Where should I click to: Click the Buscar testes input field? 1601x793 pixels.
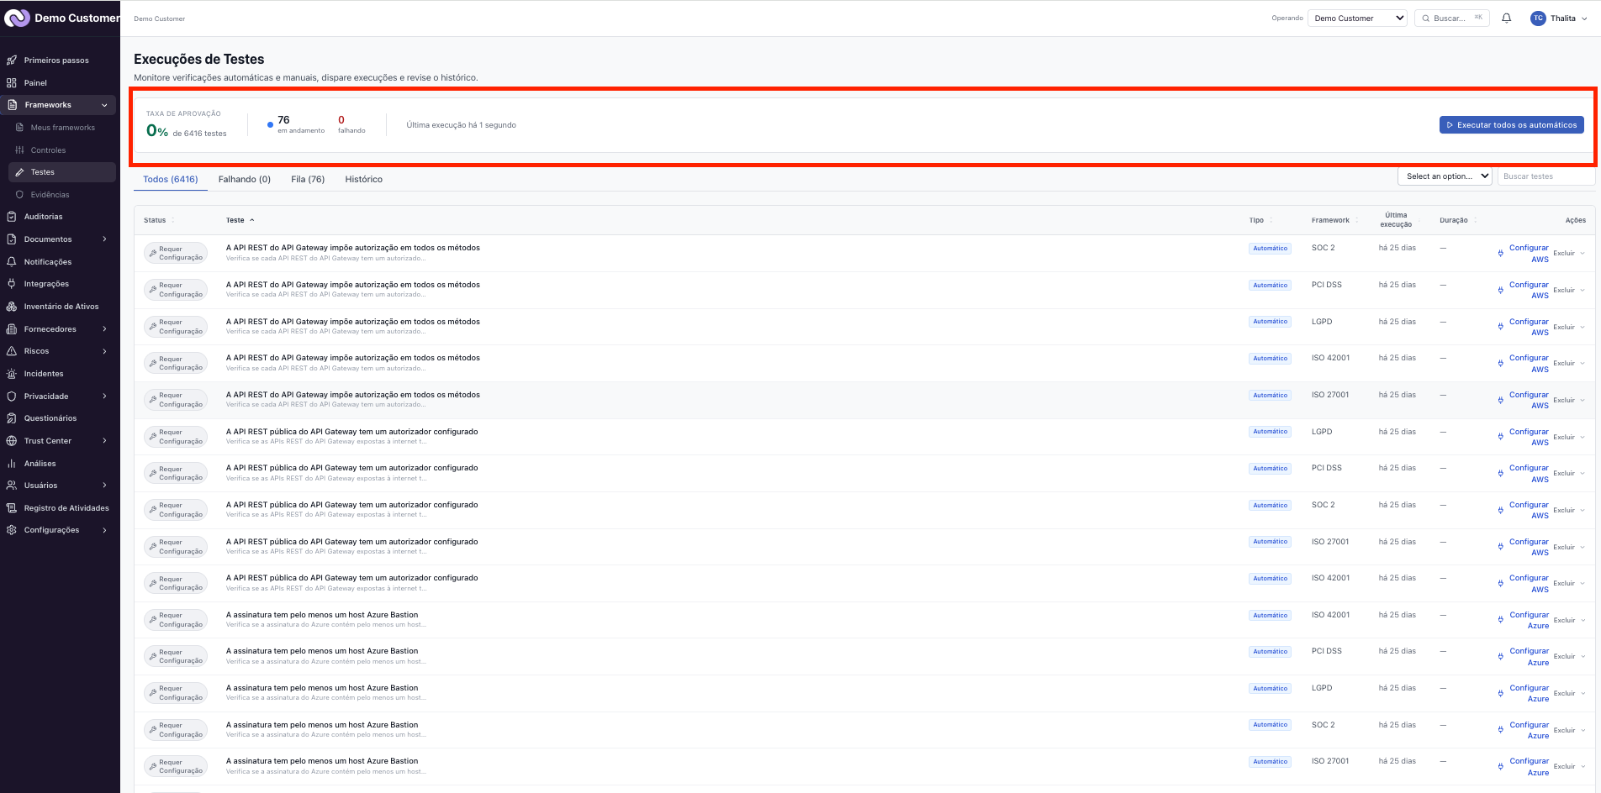[x=1546, y=176]
